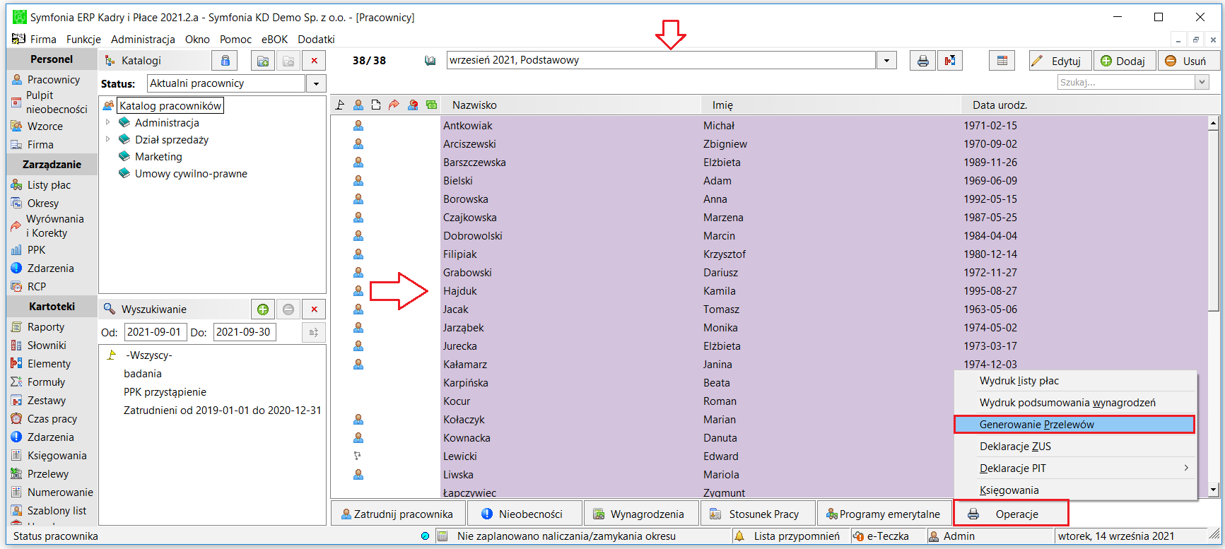Open Czas pracy in sidebar
This screenshot has height=549, width=1225.
point(52,419)
